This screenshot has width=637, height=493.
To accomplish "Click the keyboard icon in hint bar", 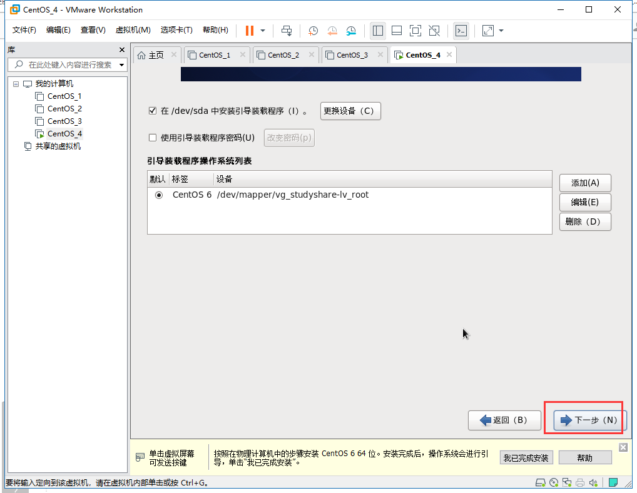I will pyautogui.click(x=140, y=457).
